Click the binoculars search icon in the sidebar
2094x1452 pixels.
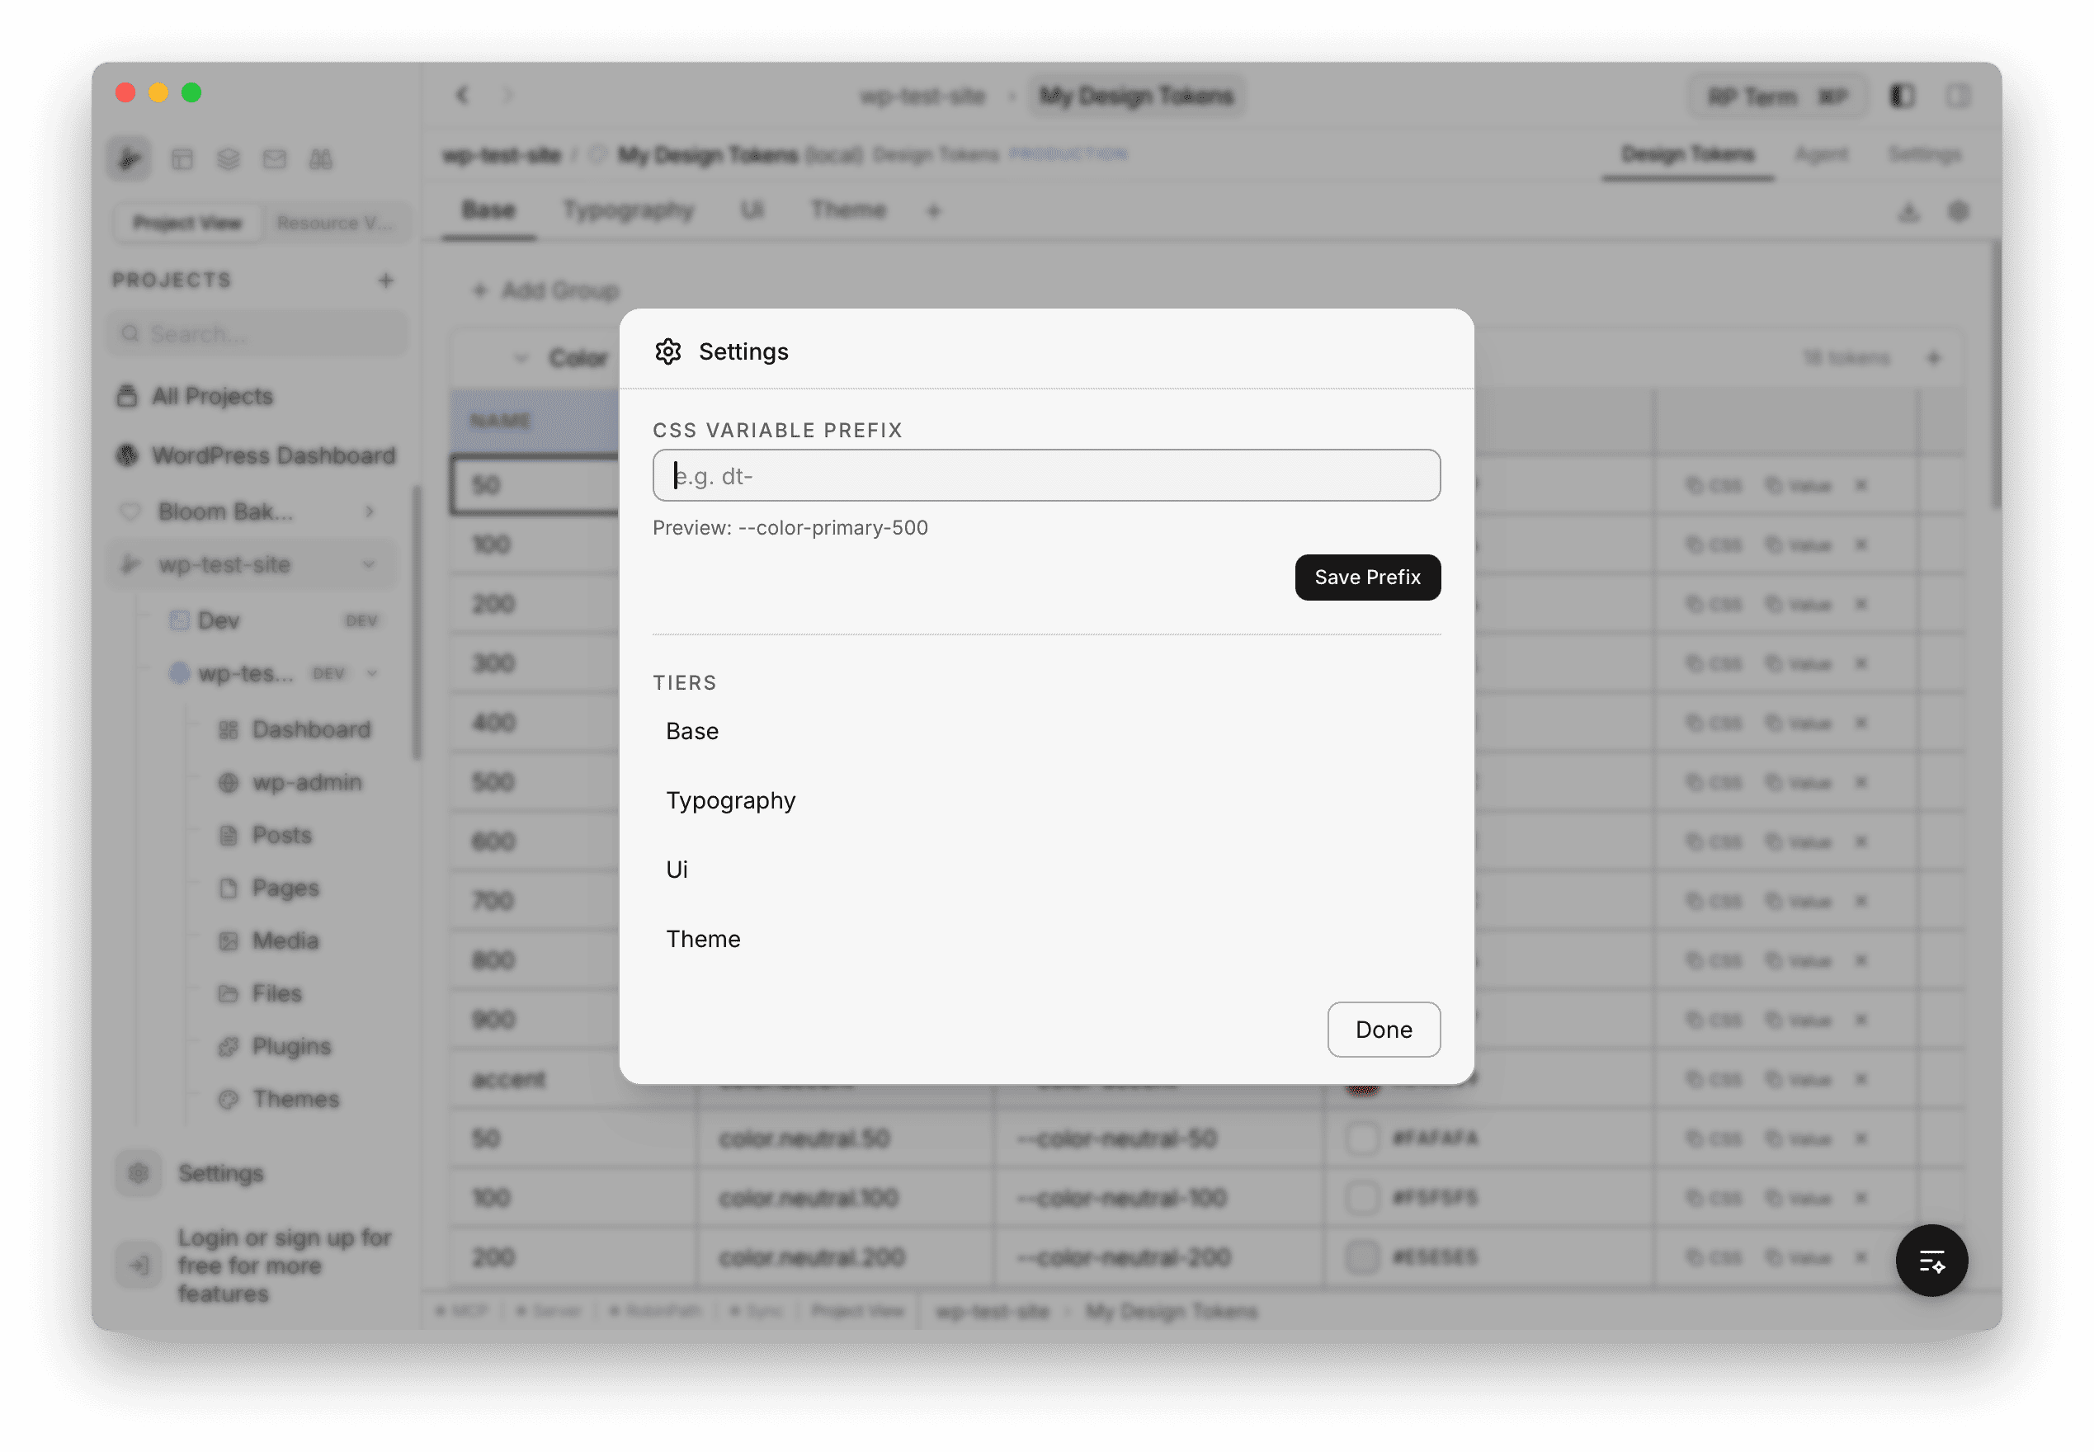pyautogui.click(x=321, y=158)
